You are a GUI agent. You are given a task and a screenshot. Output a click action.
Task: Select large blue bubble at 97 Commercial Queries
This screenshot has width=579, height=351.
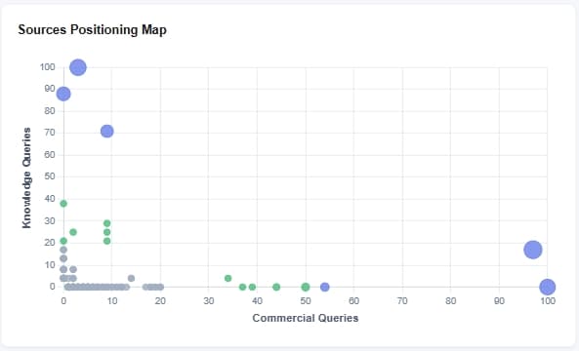click(533, 250)
